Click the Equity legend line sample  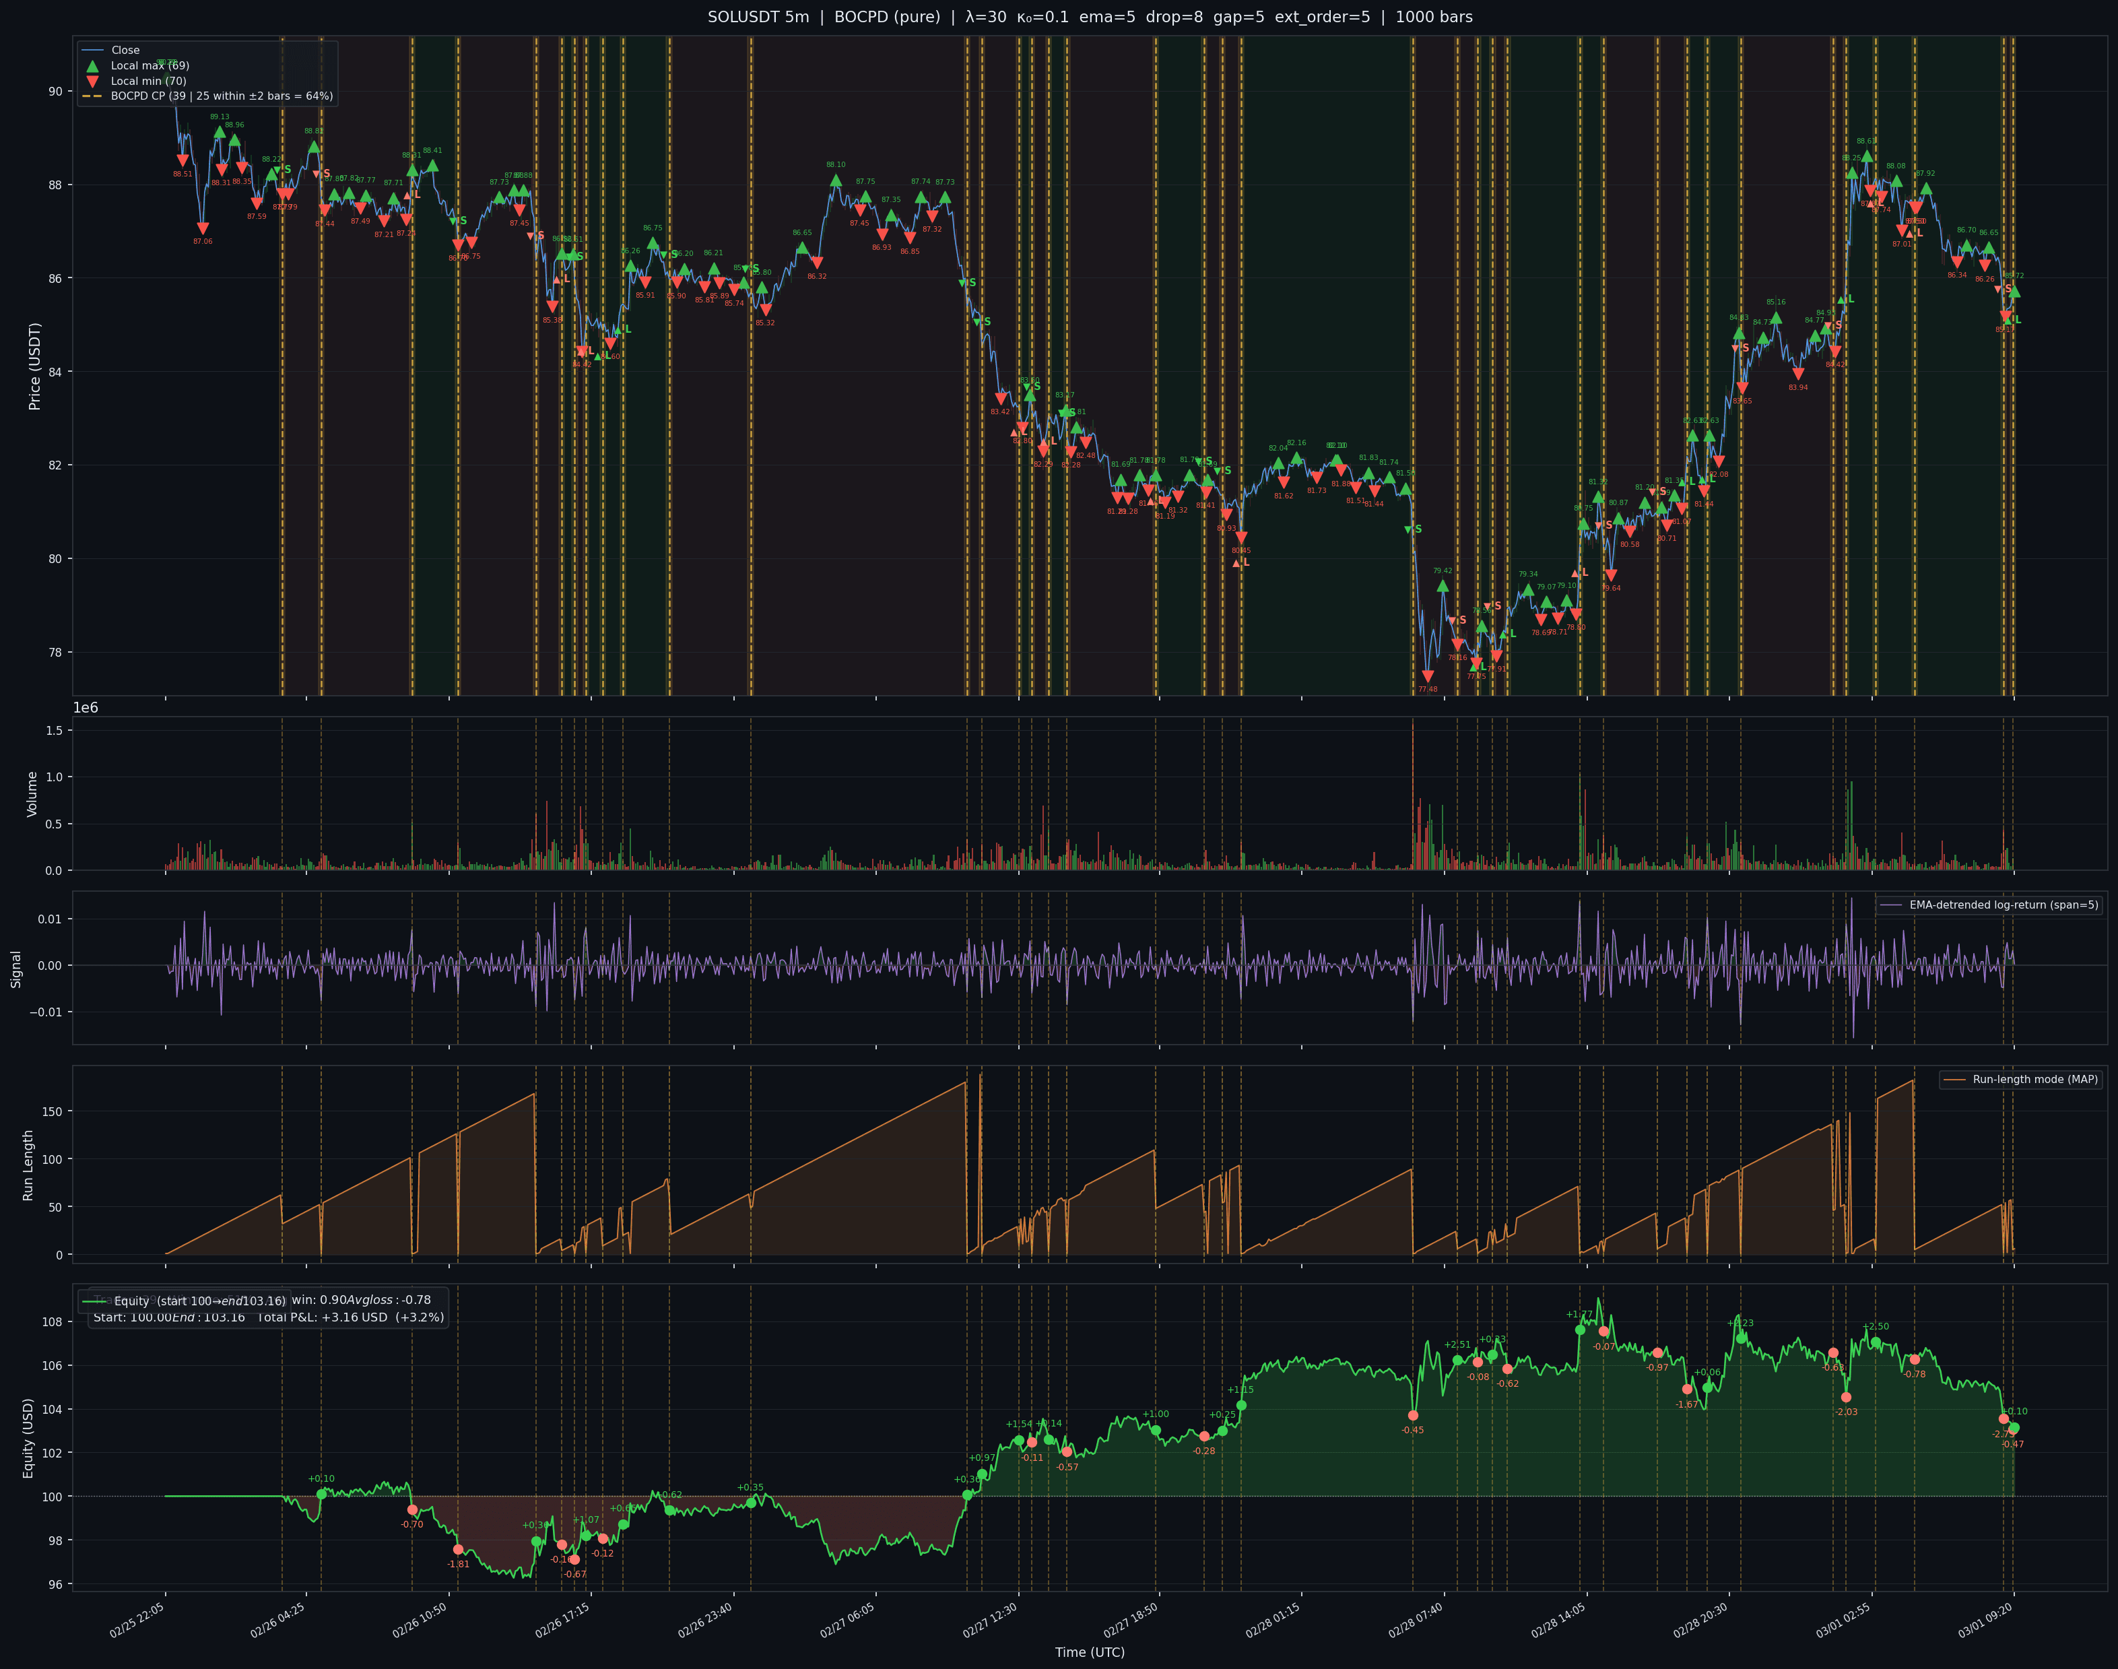[x=95, y=1301]
